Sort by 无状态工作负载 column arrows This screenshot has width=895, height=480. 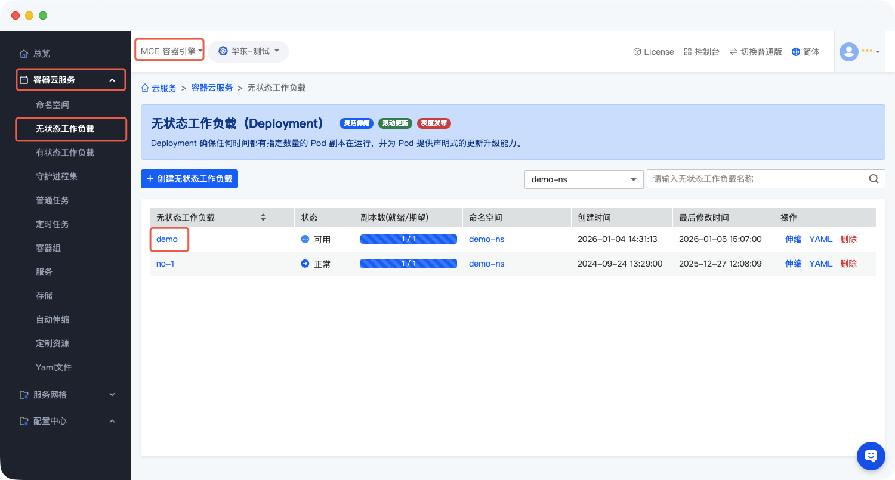263,218
